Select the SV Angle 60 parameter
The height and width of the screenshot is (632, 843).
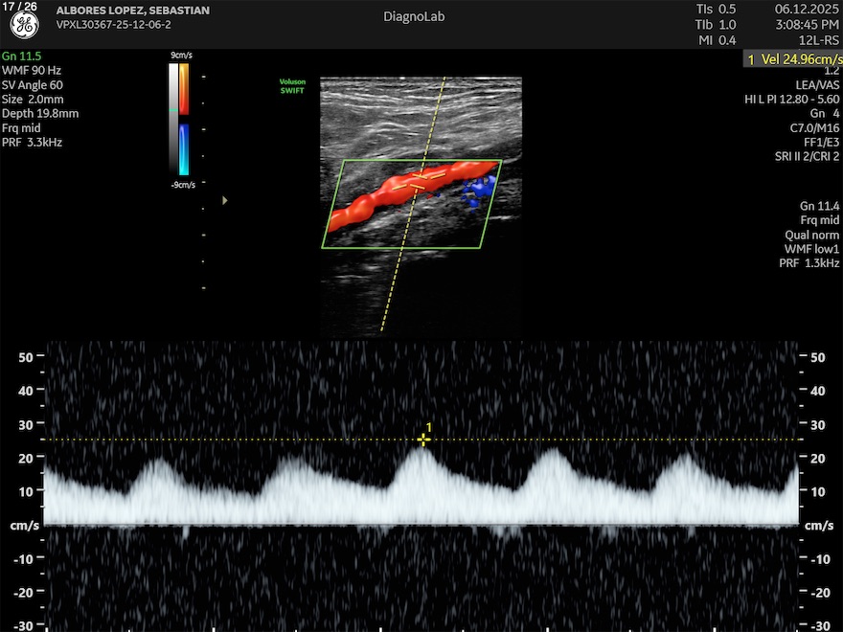tap(34, 84)
